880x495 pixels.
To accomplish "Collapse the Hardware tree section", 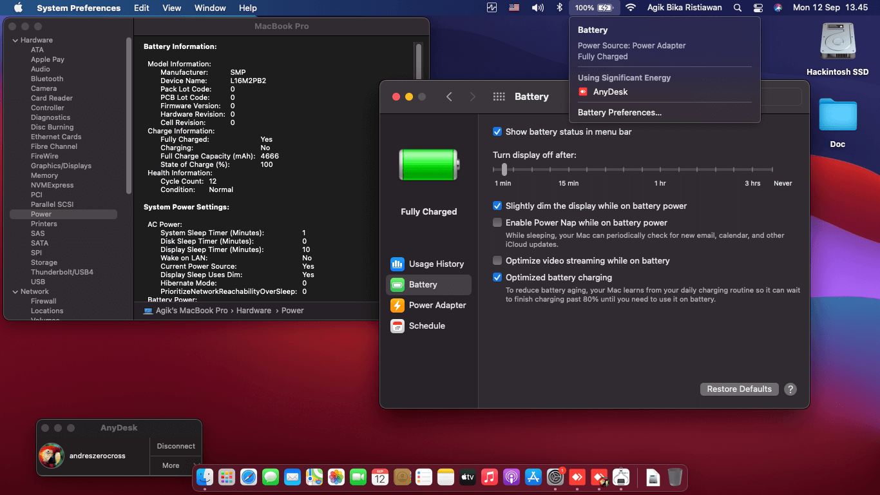I will pos(15,40).
